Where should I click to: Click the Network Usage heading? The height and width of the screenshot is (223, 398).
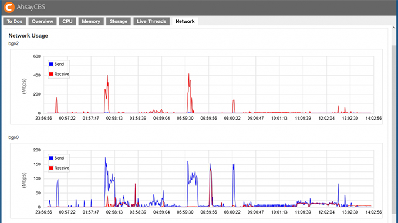[x=28, y=36]
